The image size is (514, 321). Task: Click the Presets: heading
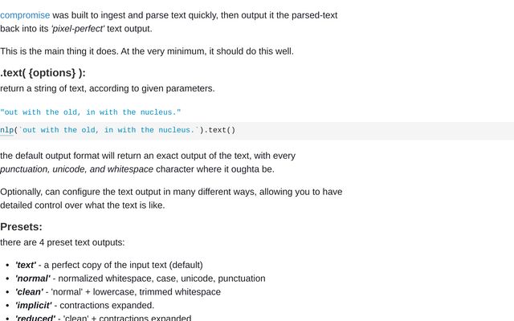(22, 226)
